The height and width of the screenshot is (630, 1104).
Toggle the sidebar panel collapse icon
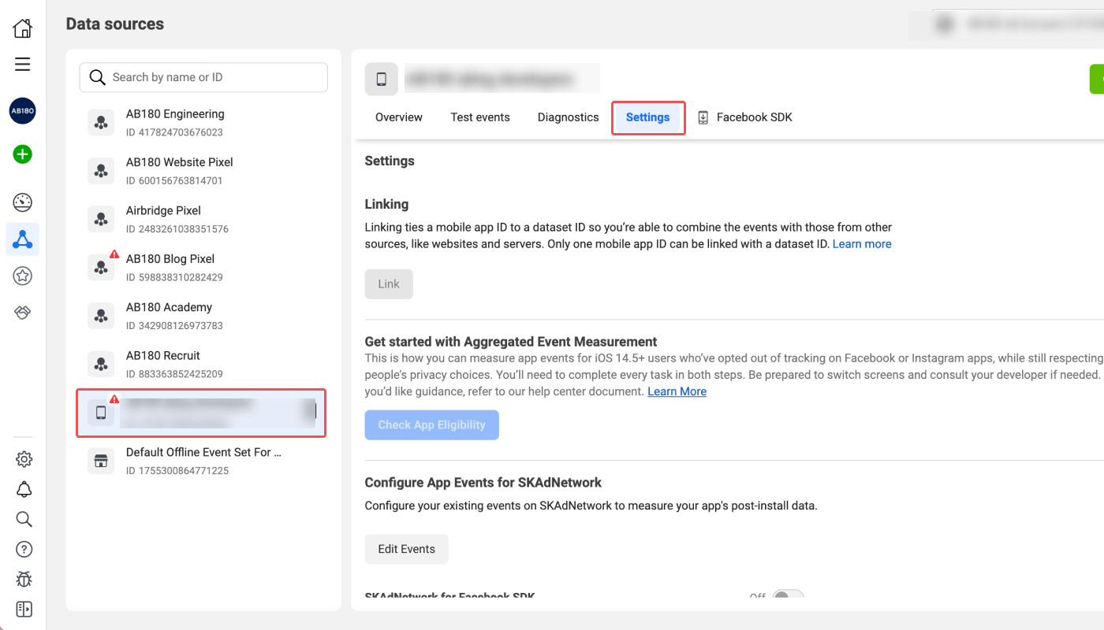pos(24,610)
